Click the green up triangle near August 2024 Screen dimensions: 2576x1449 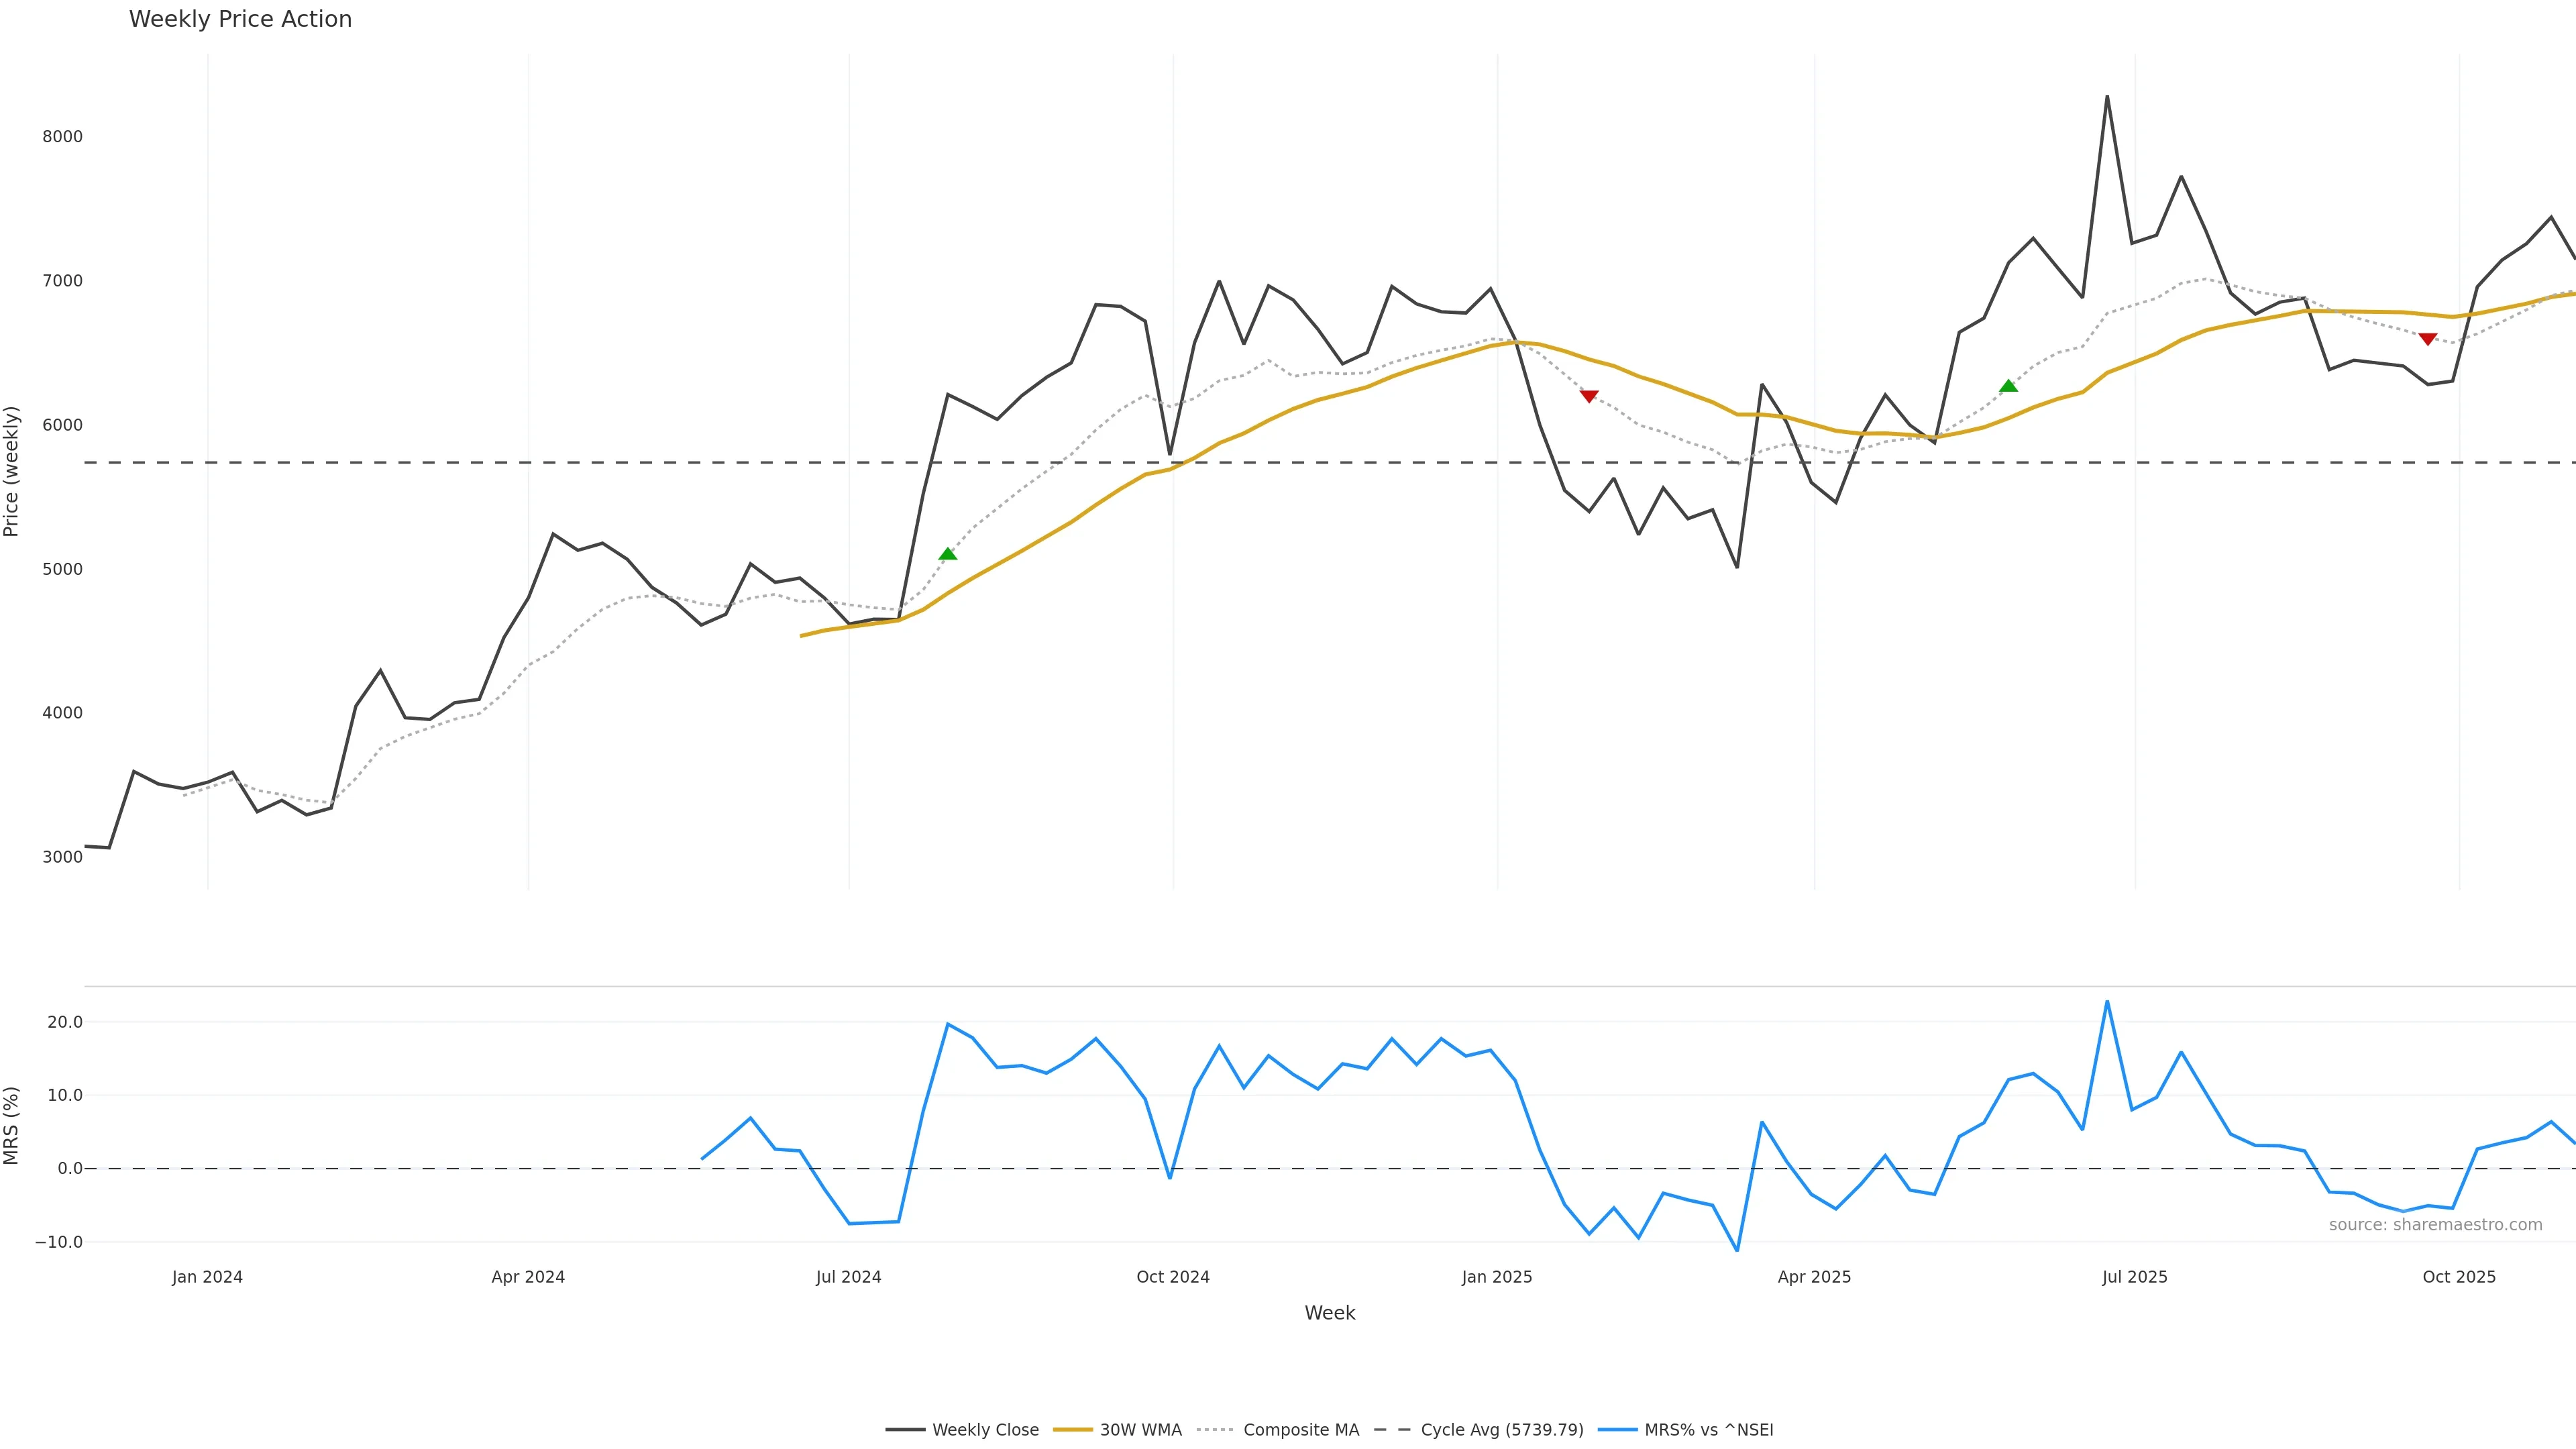948,554
